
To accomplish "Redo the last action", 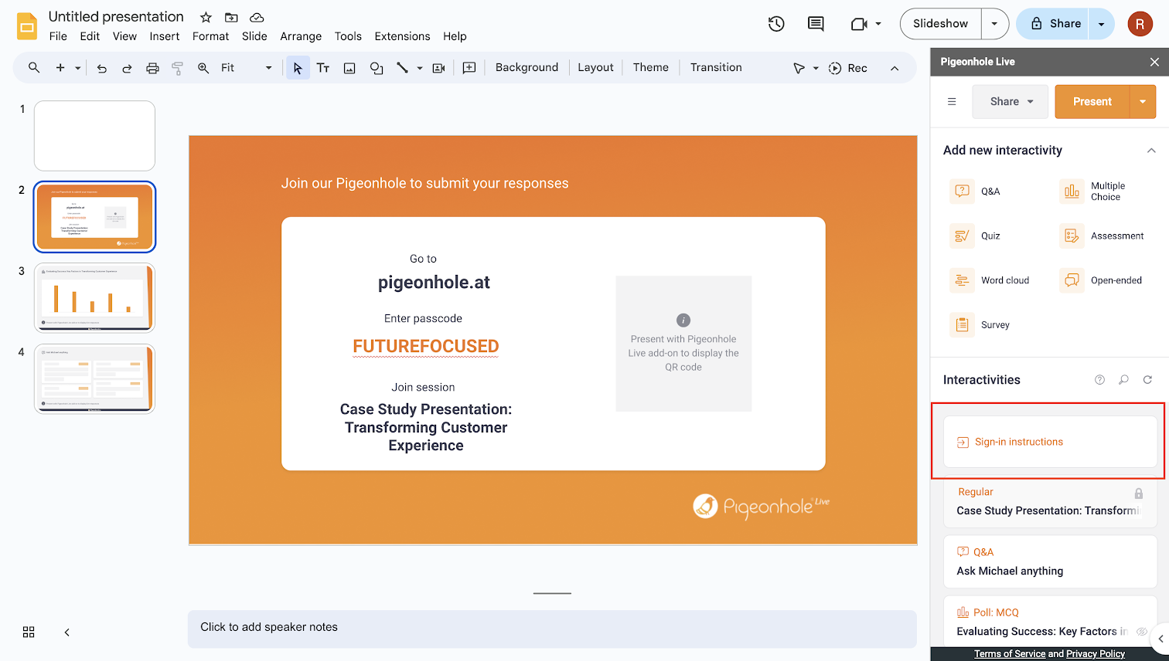I will [127, 68].
